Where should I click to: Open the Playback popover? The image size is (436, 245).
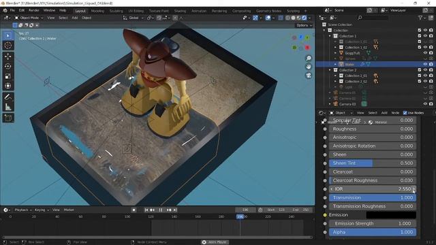pyautogui.click(x=23, y=210)
